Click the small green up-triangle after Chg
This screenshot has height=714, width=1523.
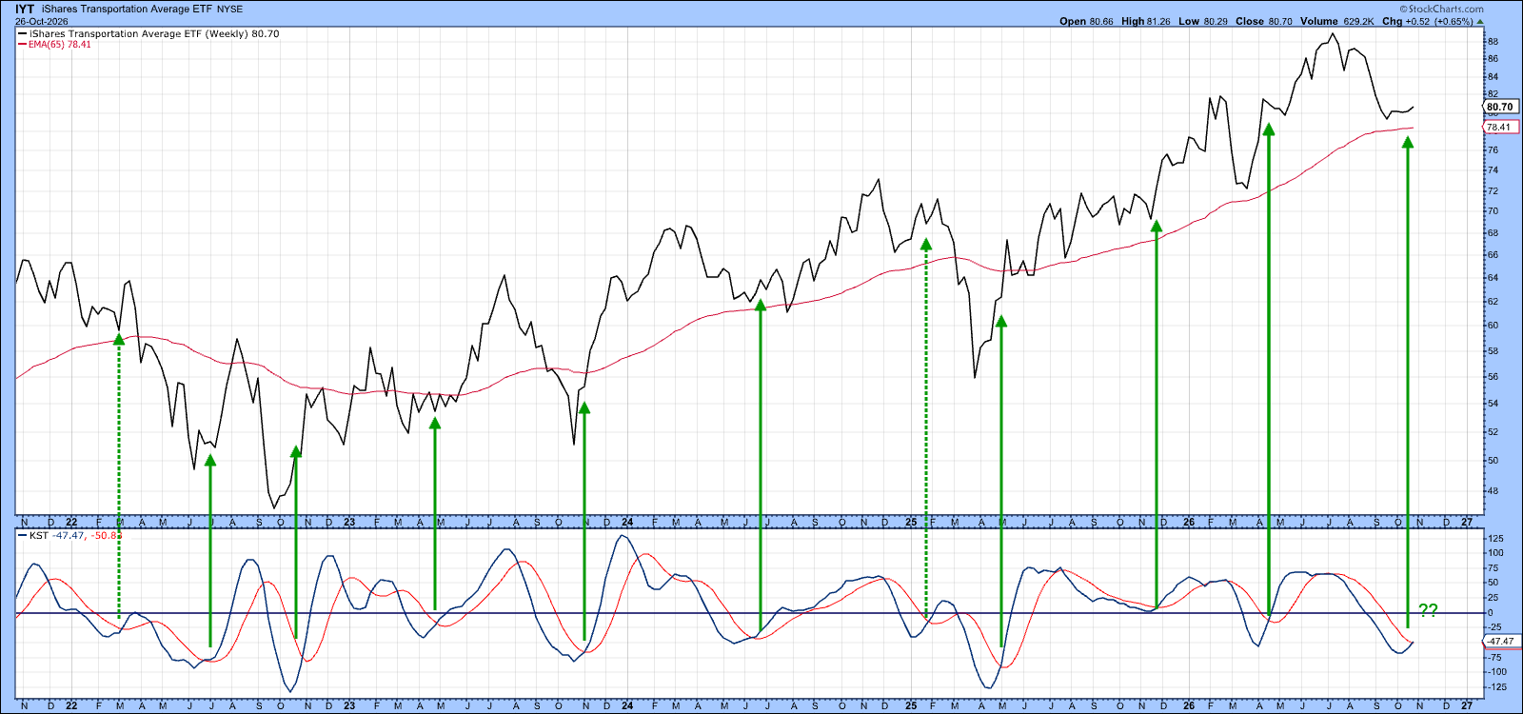[1479, 21]
